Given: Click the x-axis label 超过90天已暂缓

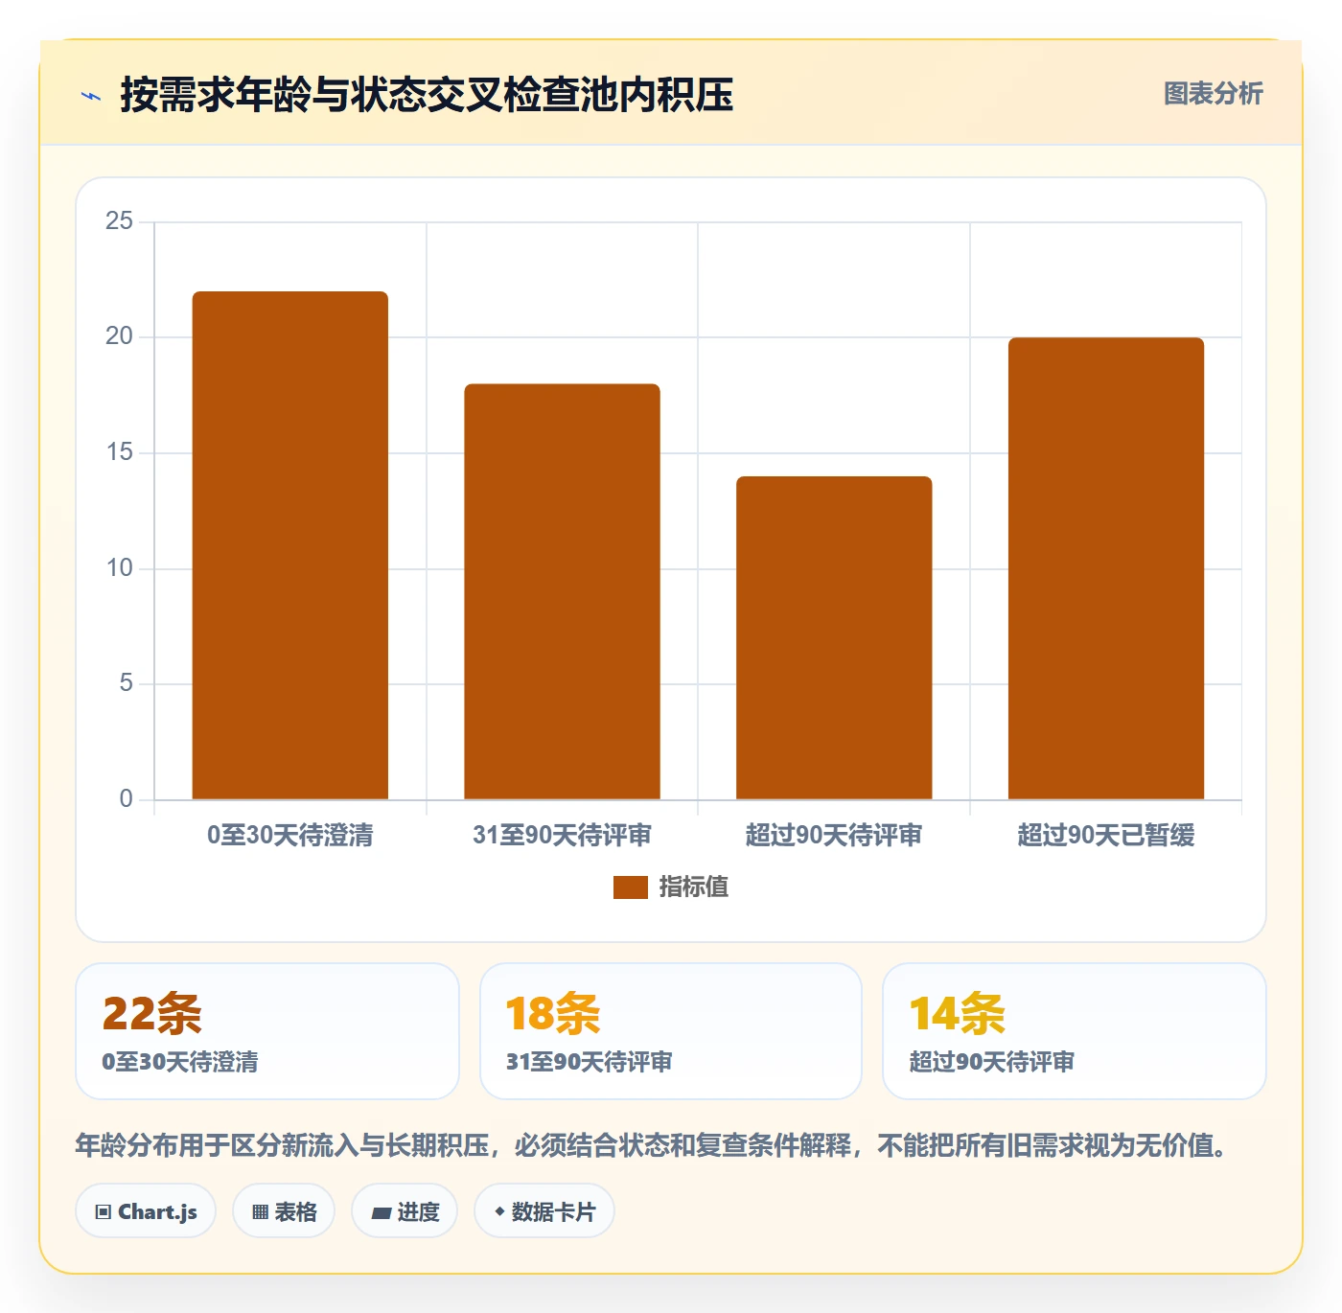Looking at the screenshot, I should (x=1106, y=836).
